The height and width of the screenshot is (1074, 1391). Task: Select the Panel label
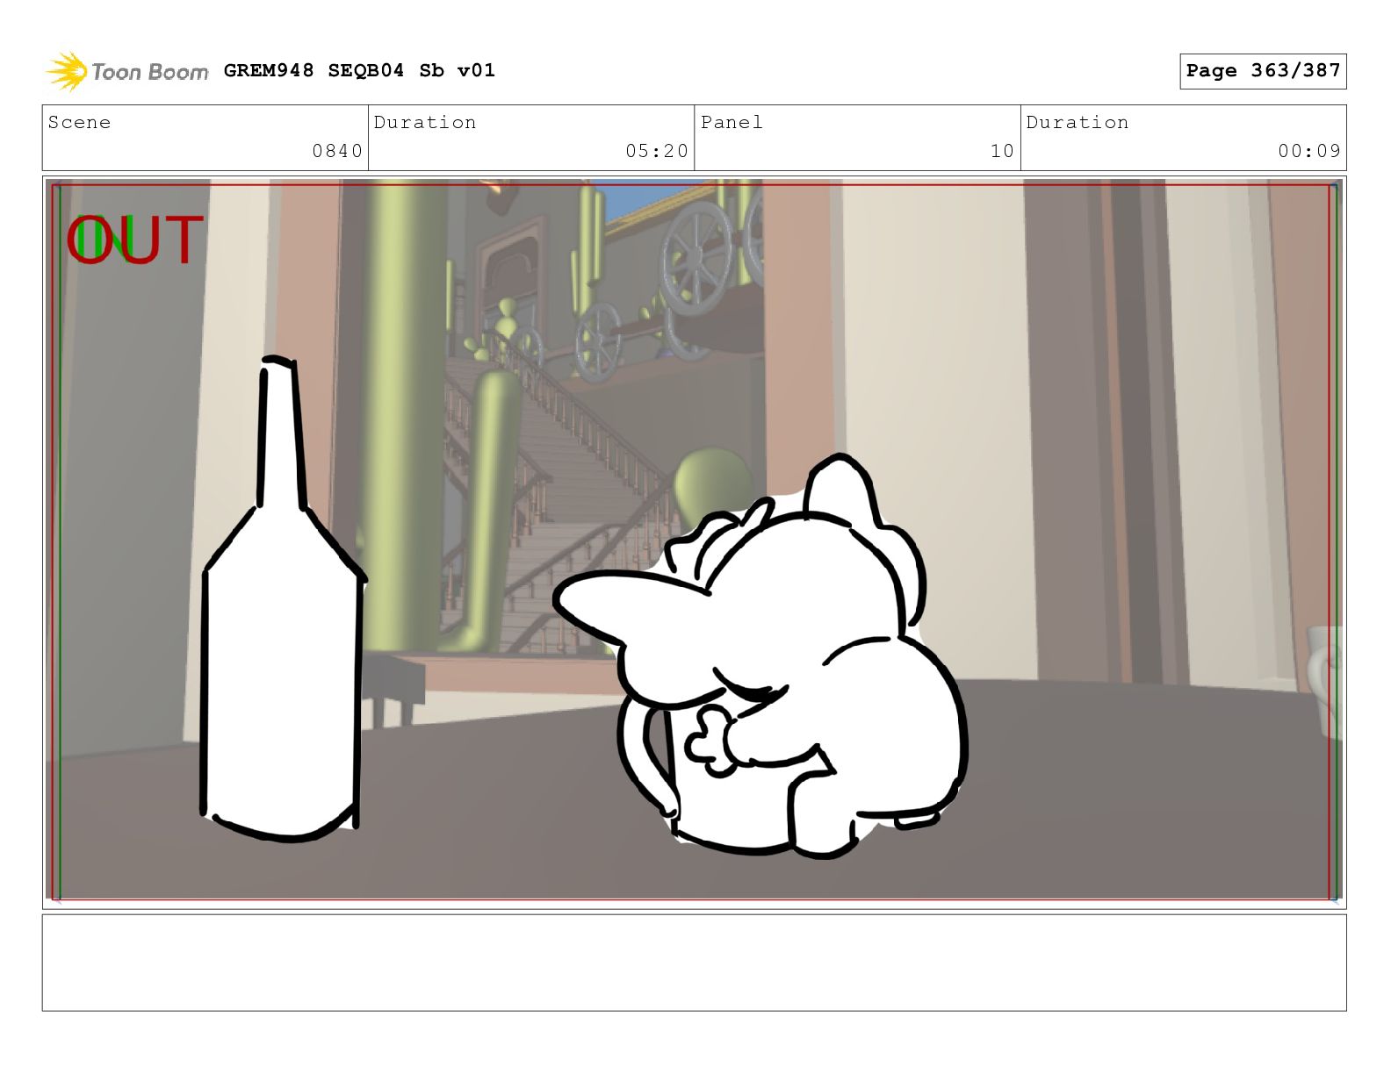click(x=732, y=122)
